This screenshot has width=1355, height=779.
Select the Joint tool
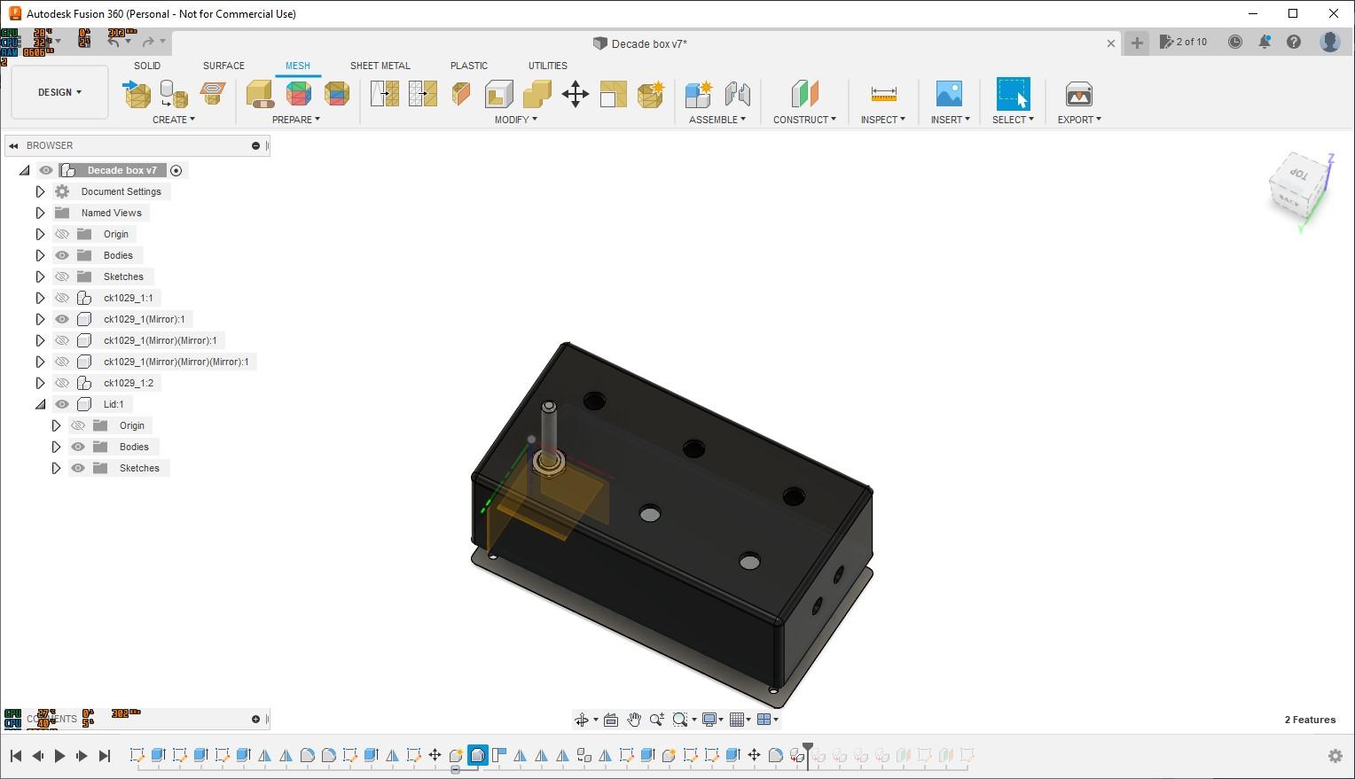point(737,94)
